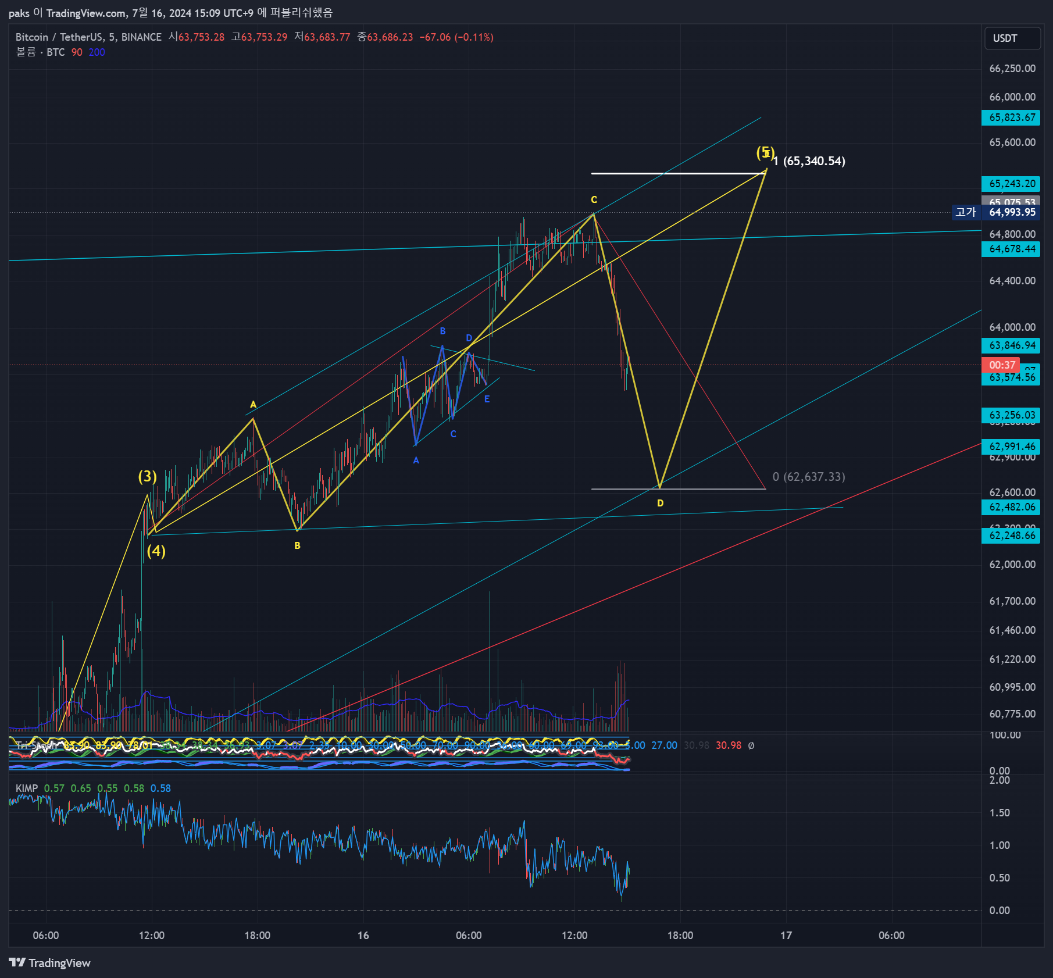
Task: Click the 62,248.66 cyan price label
Action: pyautogui.click(x=1012, y=536)
